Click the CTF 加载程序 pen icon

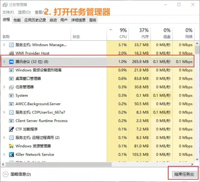(11, 129)
